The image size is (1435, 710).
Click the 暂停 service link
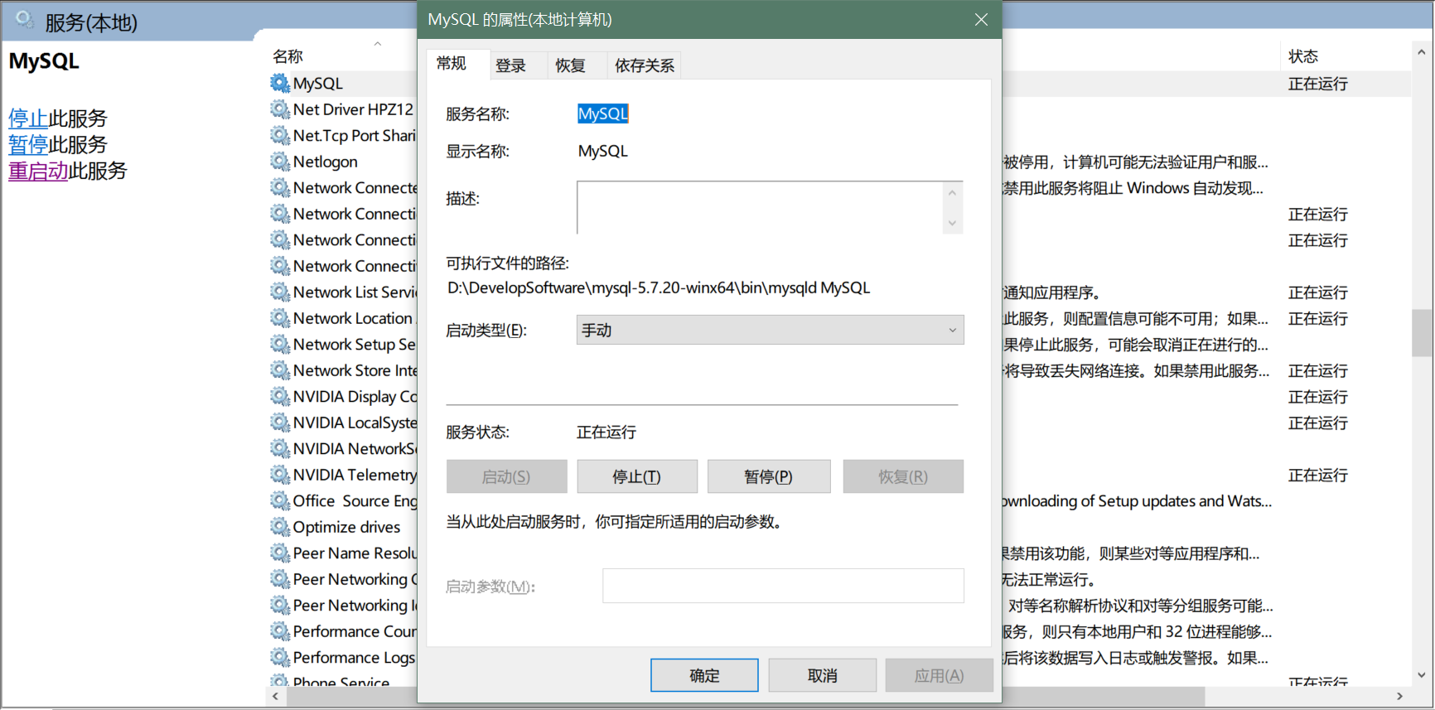point(28,144)
